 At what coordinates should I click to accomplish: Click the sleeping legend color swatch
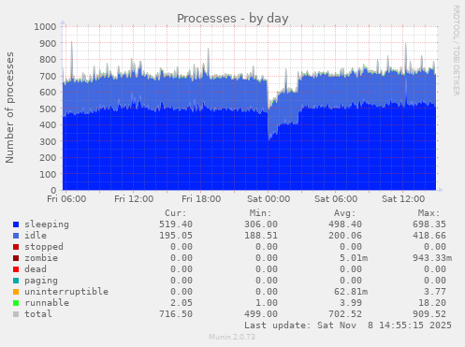(16, 224)
